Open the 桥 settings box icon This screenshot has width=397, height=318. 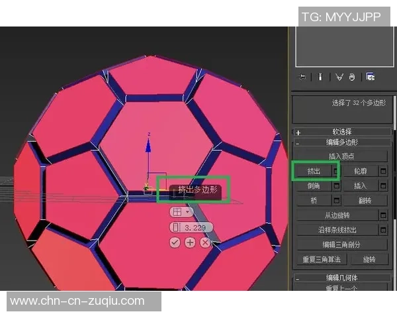[337, 201]
